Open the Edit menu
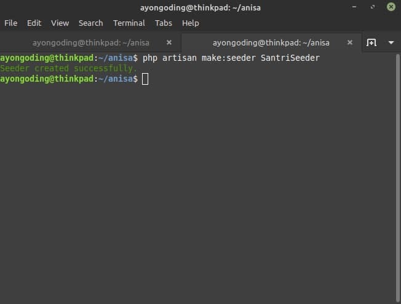 tap(34, 23)
